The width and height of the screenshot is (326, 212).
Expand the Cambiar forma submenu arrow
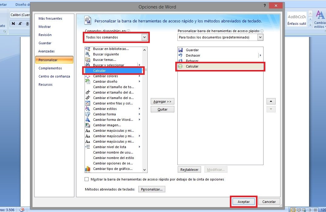click(139, 114)
